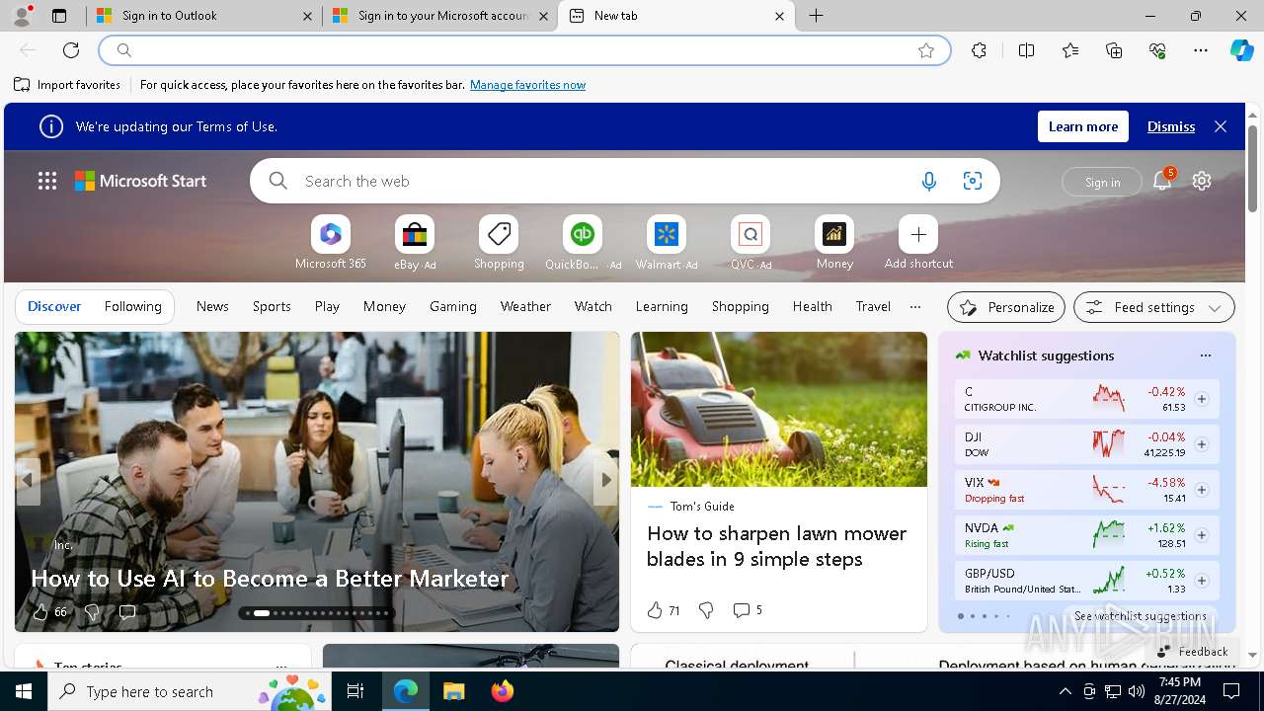Open Edge Extensions icon
Screen dimensions: 1264x711
tap(979, 50)
